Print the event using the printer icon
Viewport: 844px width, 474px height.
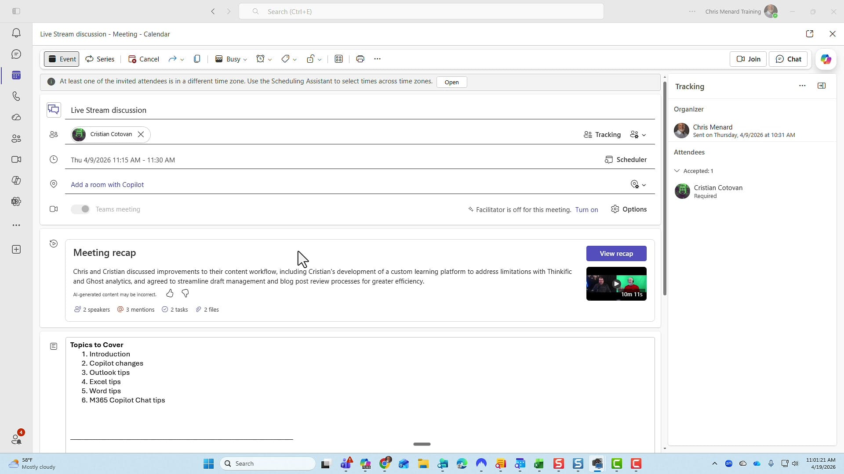click(x=360, y=58)
